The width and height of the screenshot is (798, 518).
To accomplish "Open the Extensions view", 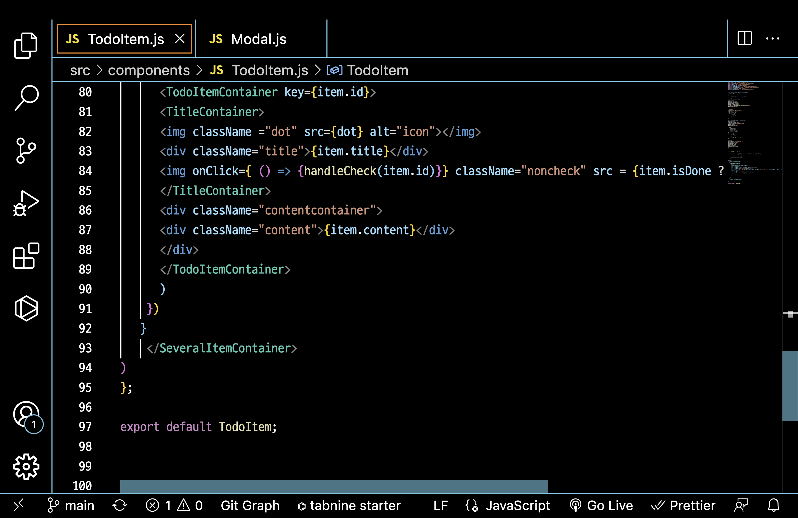I will coord(26,256).
